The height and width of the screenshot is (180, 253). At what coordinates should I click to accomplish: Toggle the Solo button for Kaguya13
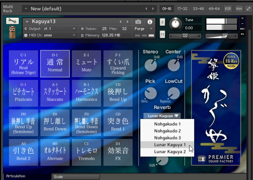tap(163, 22)
